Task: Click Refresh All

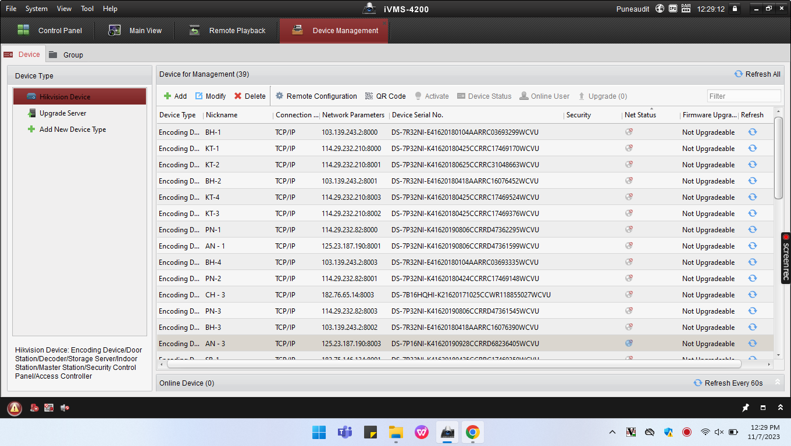Action: (757, 74)
